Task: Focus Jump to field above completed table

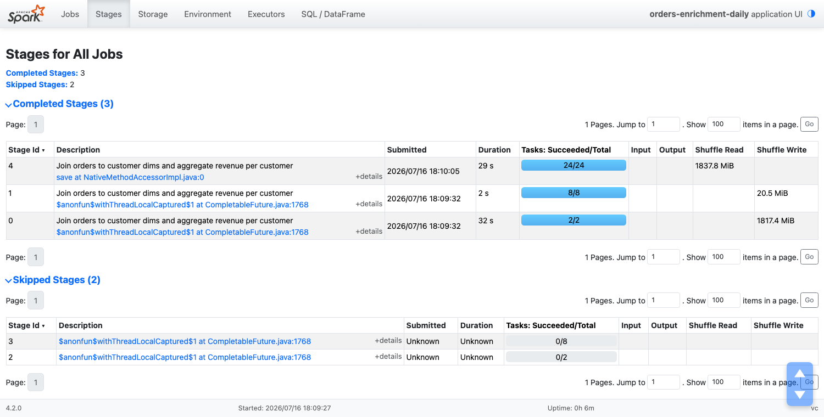Action: [664, 124]
